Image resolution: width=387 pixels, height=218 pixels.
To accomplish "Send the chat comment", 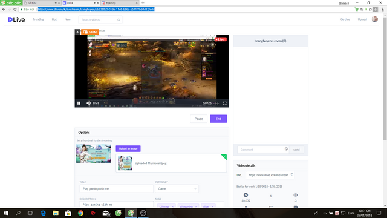I will (296, 150).
